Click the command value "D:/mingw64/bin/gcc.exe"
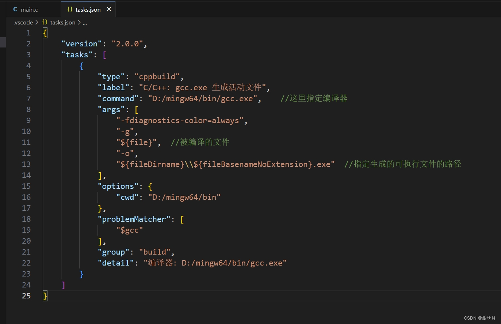501x324 pixels. click(x=203, y=99)
